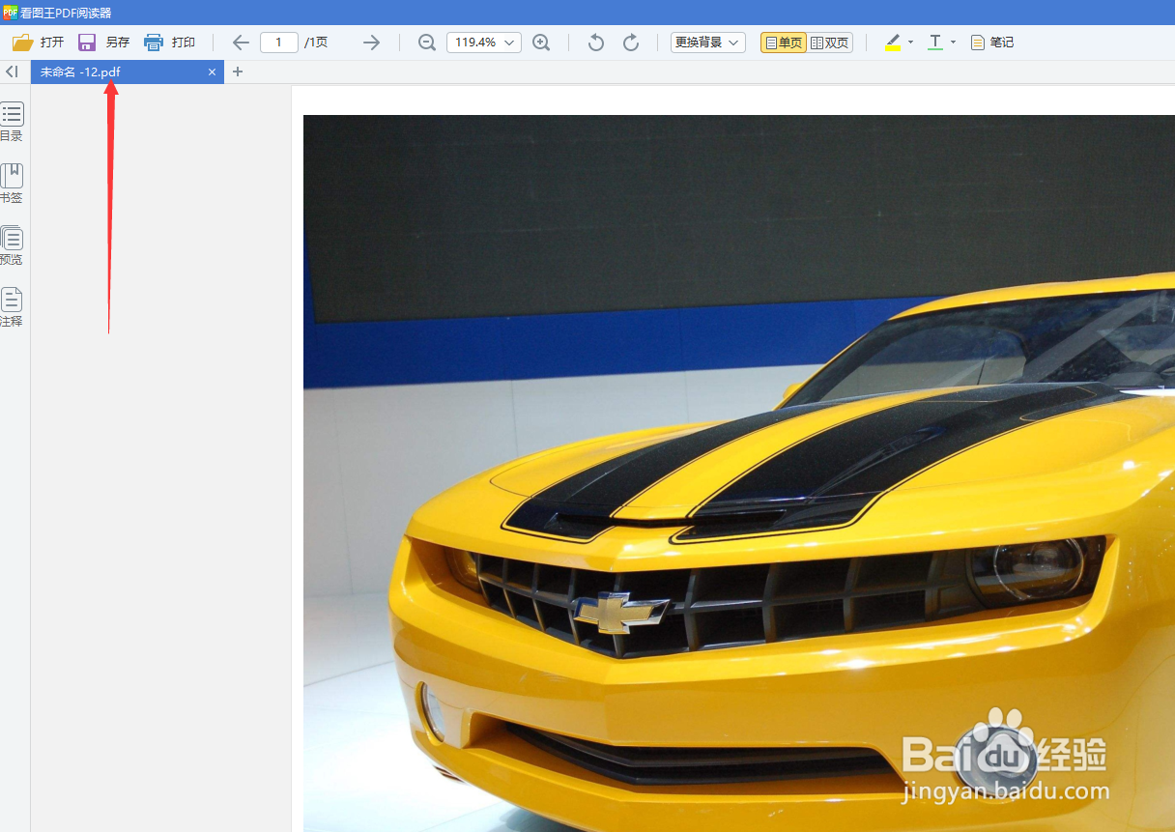Open the 书签 bookmarks panel
1175x832 pixels.
(12, 184)
